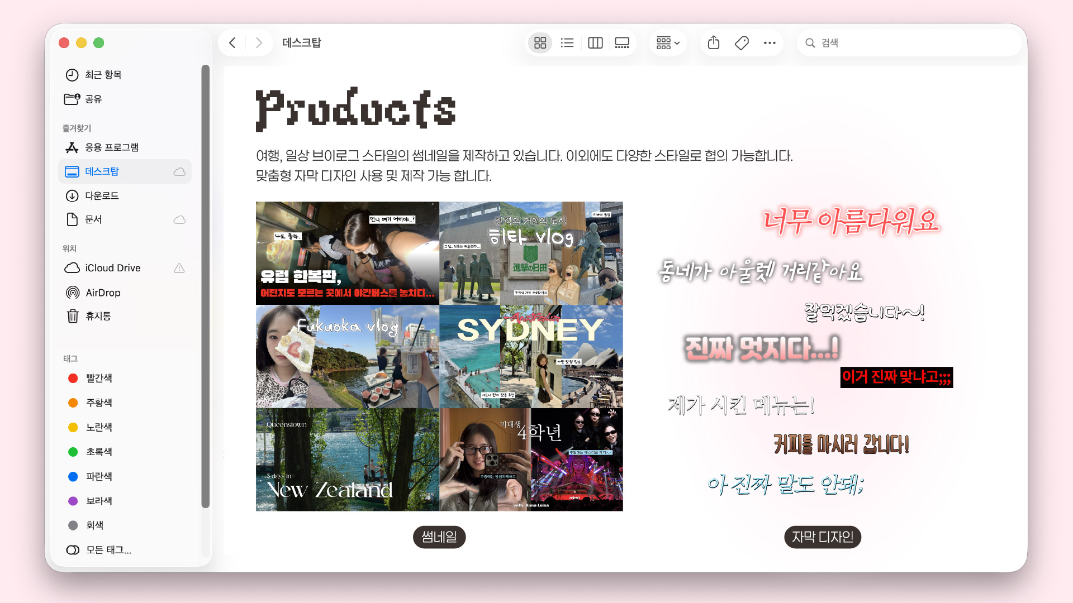Click the tag icon in toolbar
Screen dimensions: 1073x603
point(742,43)
